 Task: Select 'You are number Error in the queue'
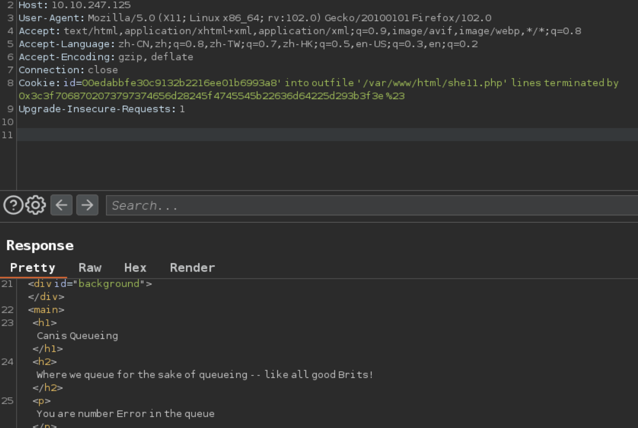[126, 414]
